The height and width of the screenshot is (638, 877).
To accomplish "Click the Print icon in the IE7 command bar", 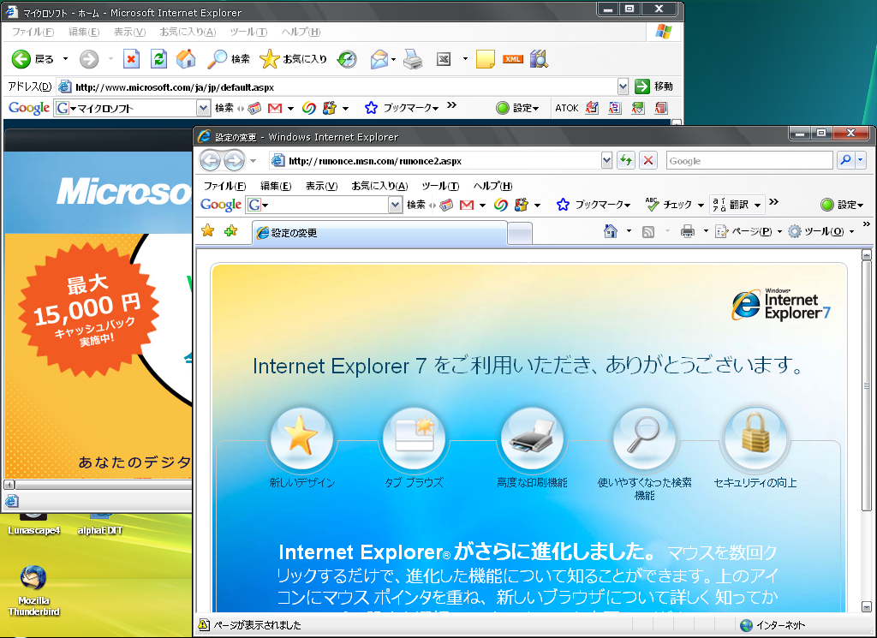I will click(687, 231).
